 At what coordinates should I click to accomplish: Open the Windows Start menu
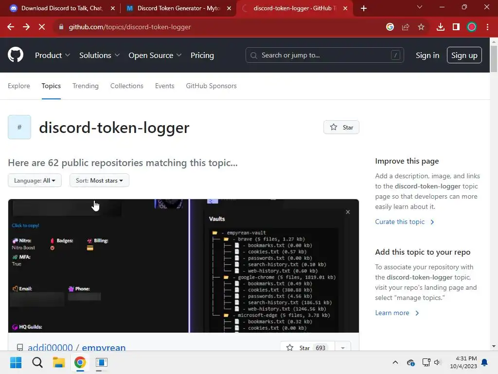click(16, 362)
